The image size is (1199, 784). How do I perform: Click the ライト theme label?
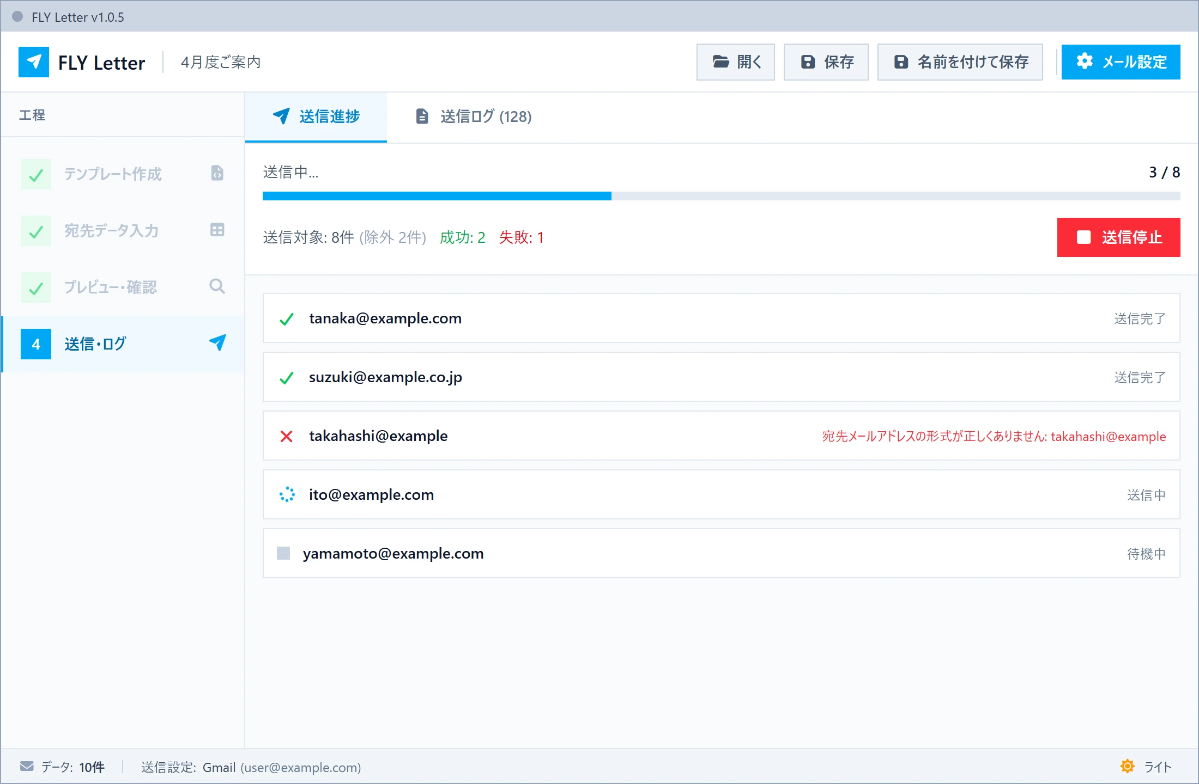(x=1158, y=767)
